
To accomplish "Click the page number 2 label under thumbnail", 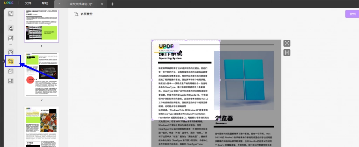I will point(42,100).
